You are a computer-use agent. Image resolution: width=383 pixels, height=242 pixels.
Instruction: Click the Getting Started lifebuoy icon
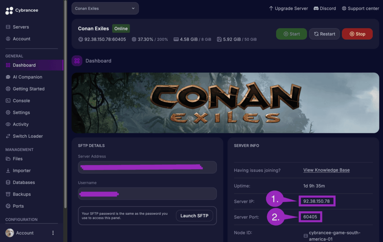pyautogui.click(x=8, y=89)
